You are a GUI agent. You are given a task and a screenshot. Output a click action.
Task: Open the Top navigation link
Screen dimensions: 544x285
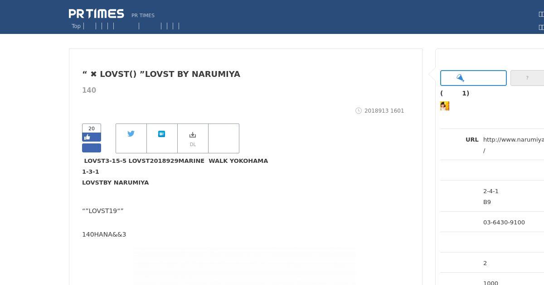click(76, 26)
